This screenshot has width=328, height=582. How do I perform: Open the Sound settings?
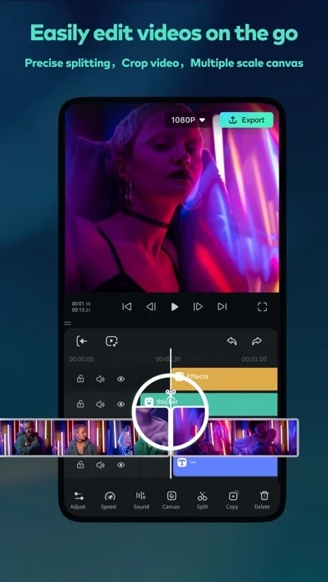tap(141, 500)
